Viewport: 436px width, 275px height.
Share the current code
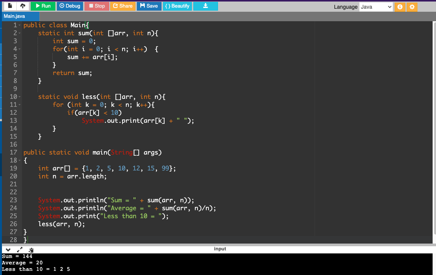point(123,6)
